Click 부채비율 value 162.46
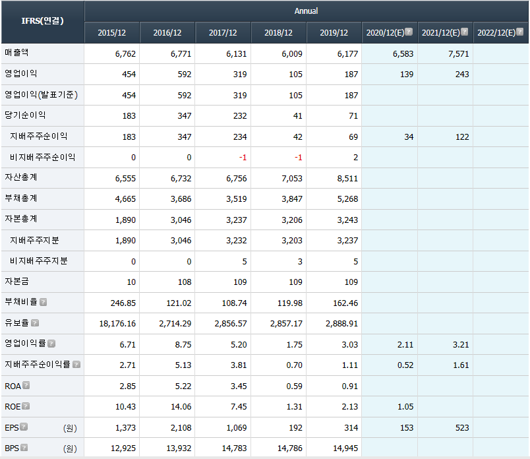The image size is (530, 459). tap(345, 303)
